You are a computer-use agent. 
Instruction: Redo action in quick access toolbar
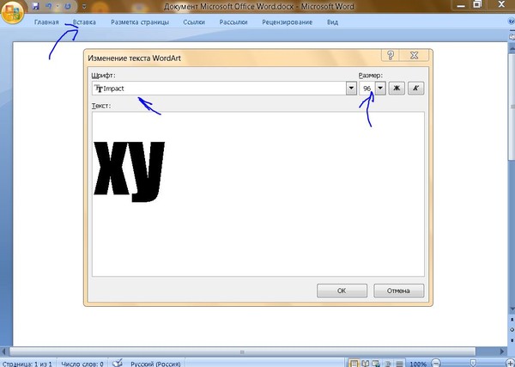pos(68,6)
